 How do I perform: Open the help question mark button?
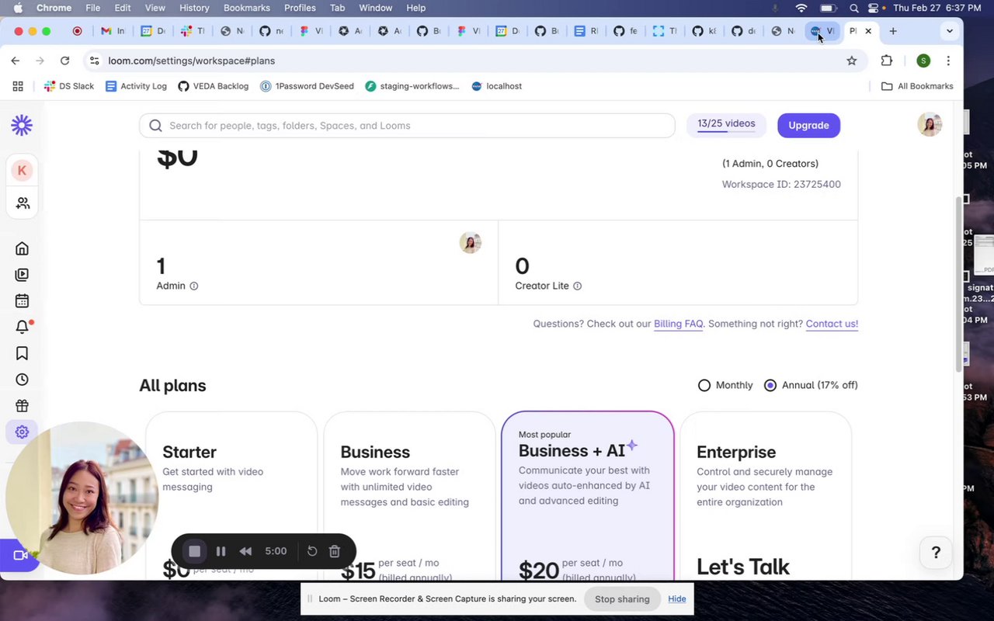936,553
